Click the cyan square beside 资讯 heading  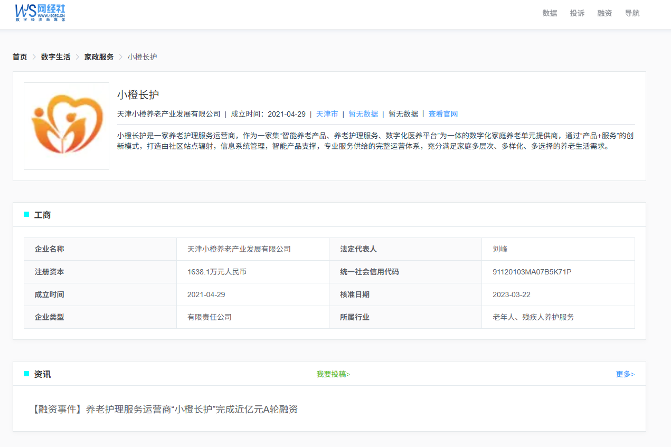click(x=26, y=374)
